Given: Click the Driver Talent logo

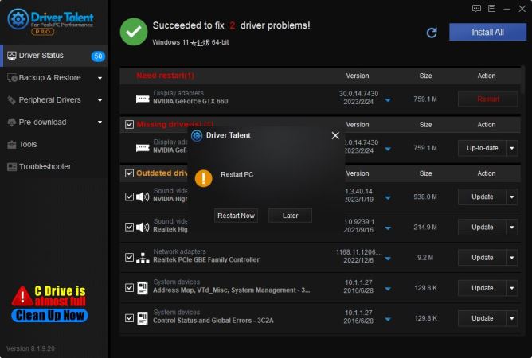Looking at the screenshot, I should coord(50,22).
